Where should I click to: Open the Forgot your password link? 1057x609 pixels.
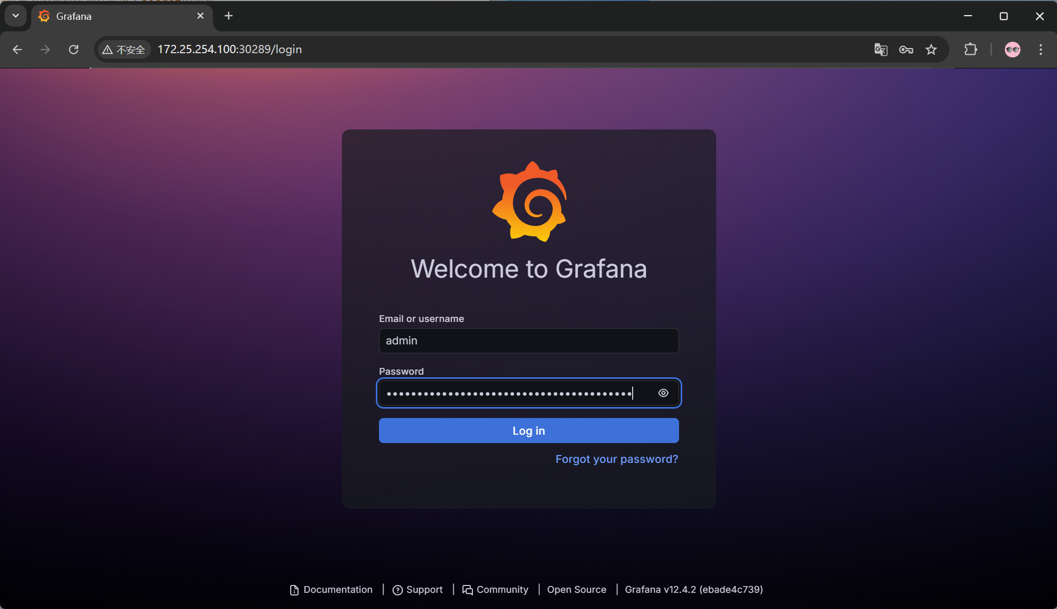point(616,459)
